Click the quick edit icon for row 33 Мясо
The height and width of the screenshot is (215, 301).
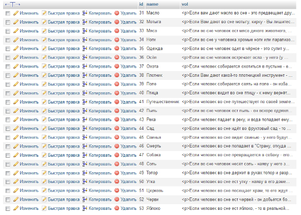pos(44,31)
